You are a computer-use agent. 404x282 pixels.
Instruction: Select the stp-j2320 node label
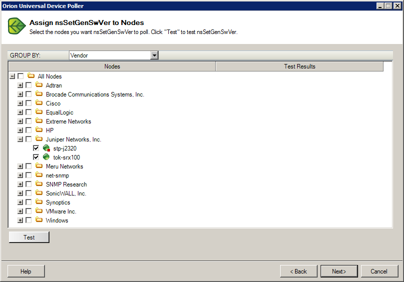[x=65, y=148]
